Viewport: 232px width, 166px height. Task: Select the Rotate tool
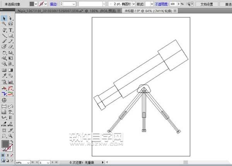tap(4, 53)
